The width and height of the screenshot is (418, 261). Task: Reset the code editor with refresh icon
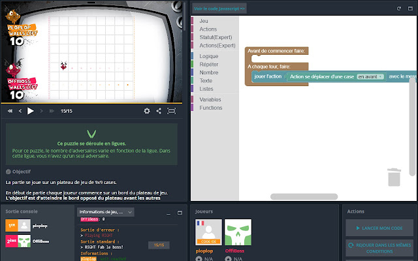tap(399, 8)
